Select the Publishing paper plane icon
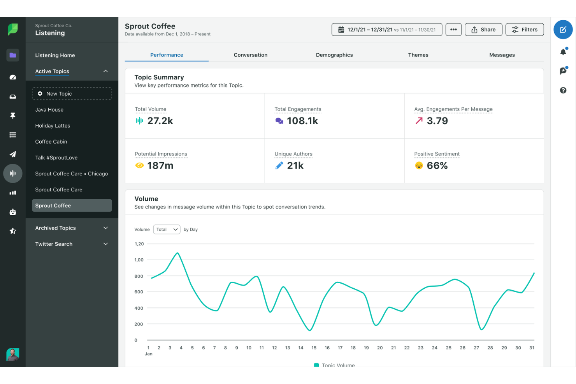 (x=13, y=154)
